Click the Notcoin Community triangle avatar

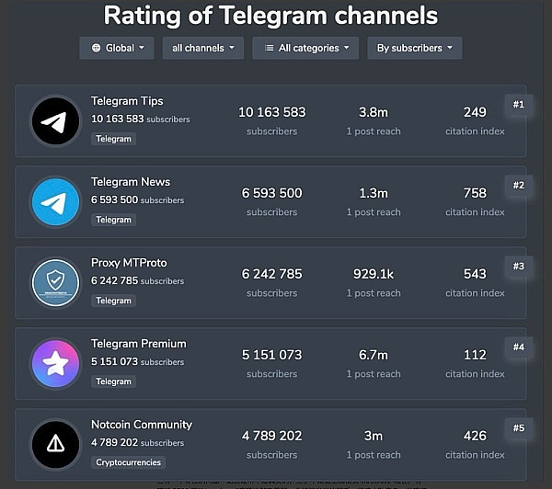tap(55, 445)
